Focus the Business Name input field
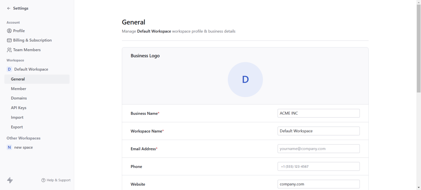This screenshot has width=421, height=190. pos(318,113)
